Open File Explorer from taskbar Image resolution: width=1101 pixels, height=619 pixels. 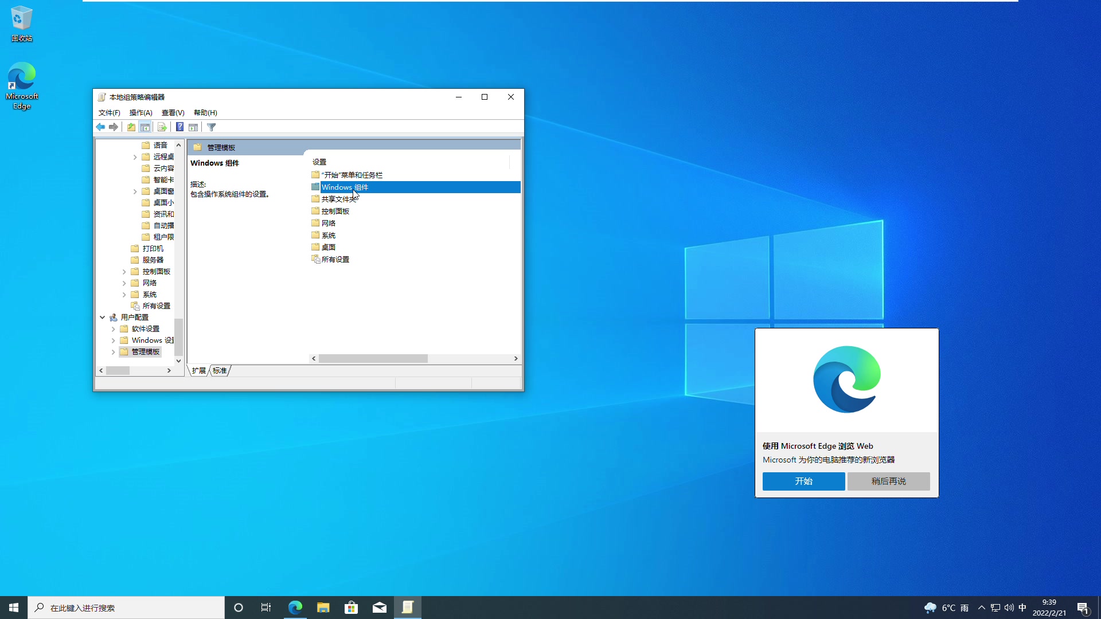(x=323, y=608)
